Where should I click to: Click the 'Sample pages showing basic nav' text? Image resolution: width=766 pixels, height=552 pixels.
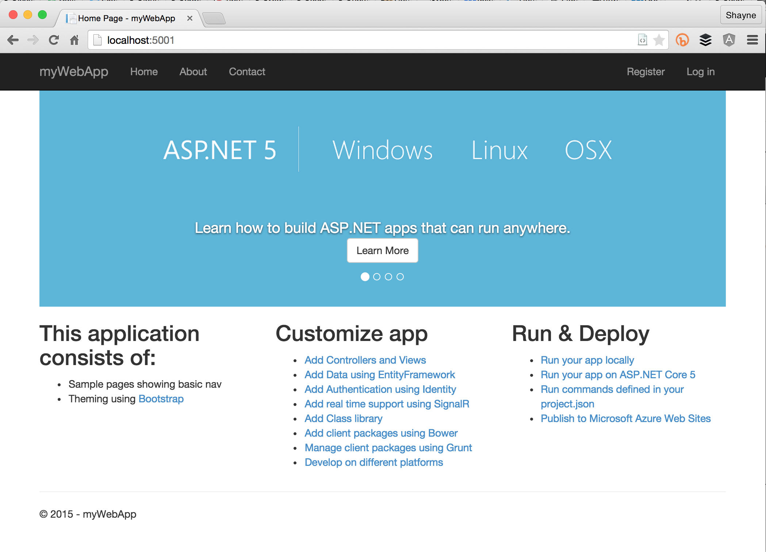[145, 384]
